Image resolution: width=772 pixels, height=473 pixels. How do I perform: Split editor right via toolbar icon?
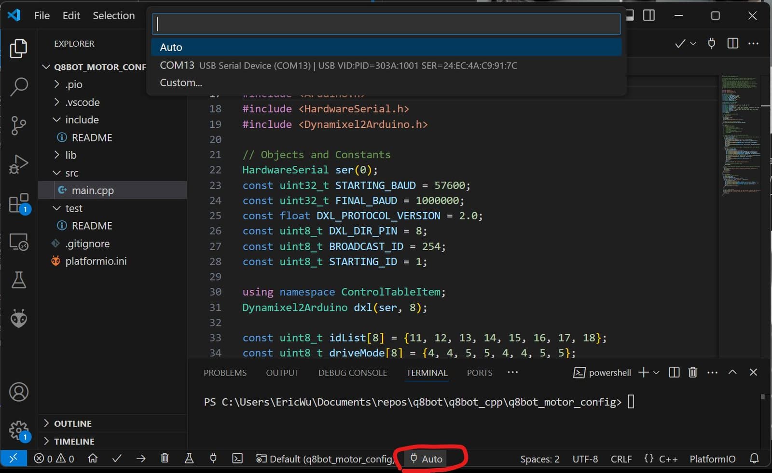(732, 43)
